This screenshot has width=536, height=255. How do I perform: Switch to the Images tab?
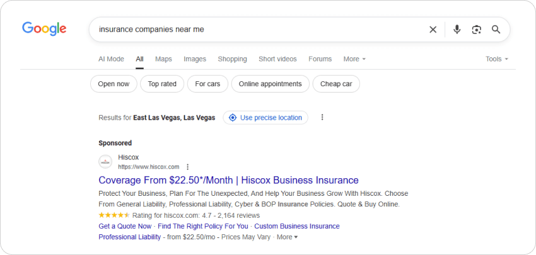pyautogui.click(x=195, y=59)
